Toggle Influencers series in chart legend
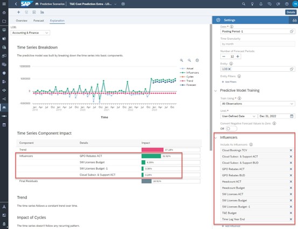298x229 pixels. click(x=189, y=73)
